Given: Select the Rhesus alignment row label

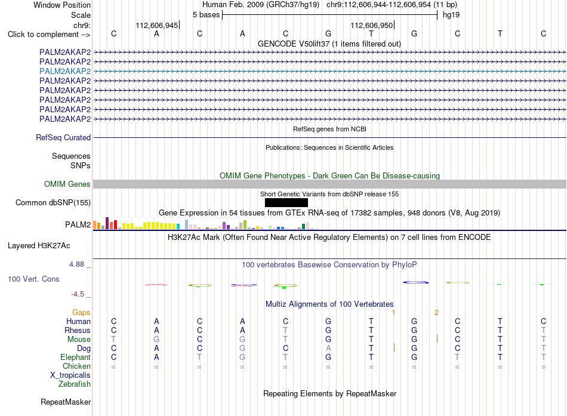Looking at the screenshot, I should coord(78,330).
